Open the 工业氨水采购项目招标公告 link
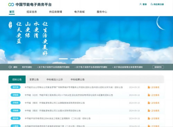The width and height of the screenshot is (173, 127). (x=53, y=111)
